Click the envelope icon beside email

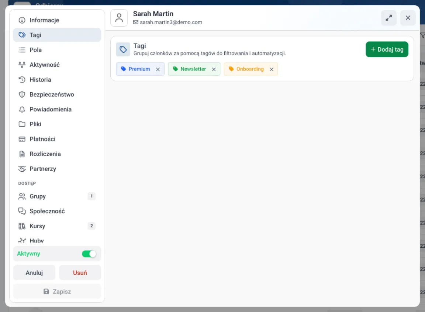[135, 22]
